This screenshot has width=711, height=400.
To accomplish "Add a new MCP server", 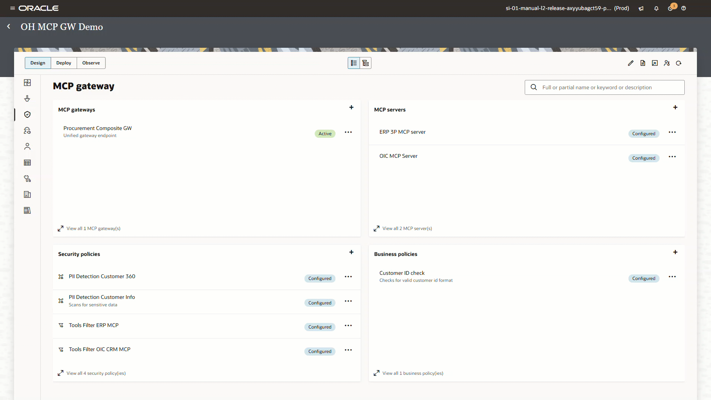I will point(675,107).
